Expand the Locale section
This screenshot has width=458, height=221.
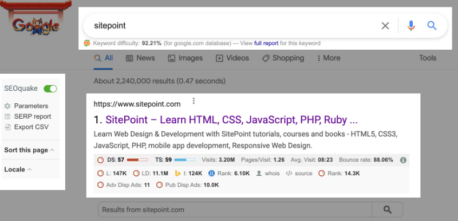(x=18, y=170)
